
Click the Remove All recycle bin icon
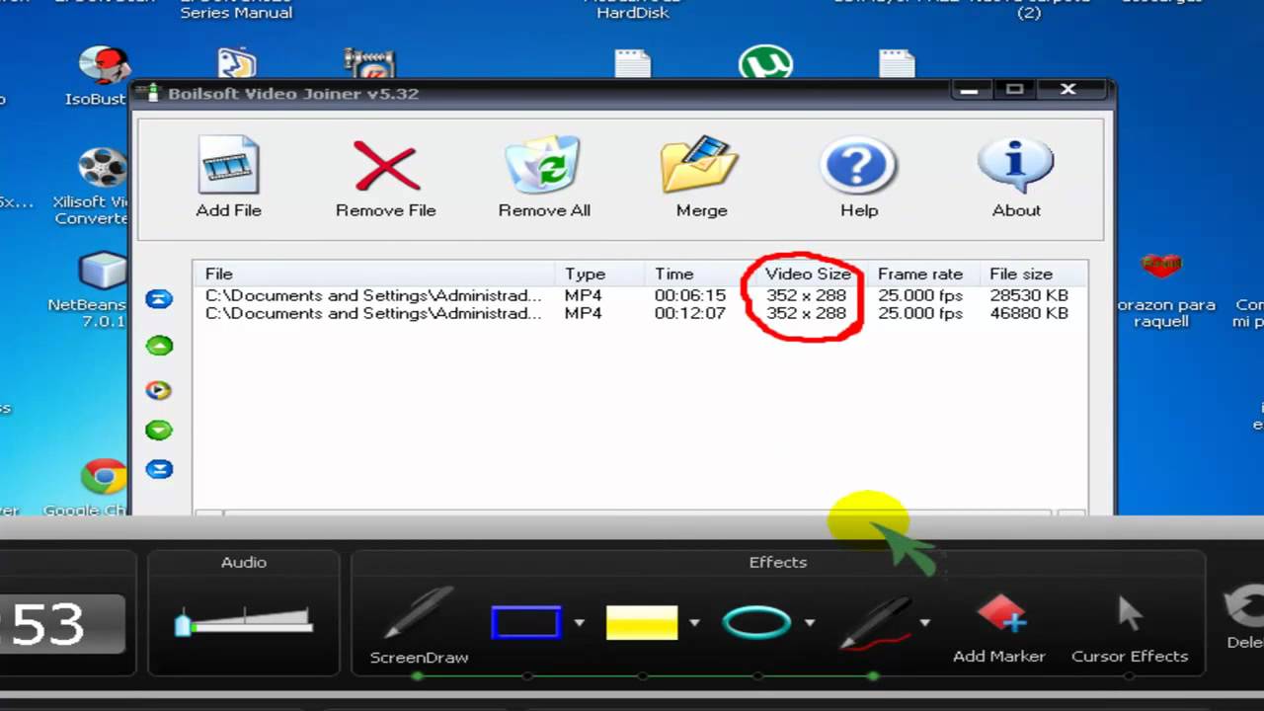click(x=543, y=165)
